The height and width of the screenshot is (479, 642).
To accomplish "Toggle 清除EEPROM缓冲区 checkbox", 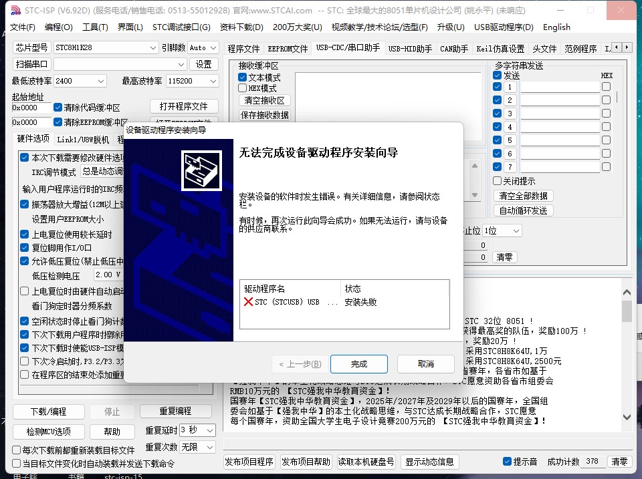I will tap(58, 122).
